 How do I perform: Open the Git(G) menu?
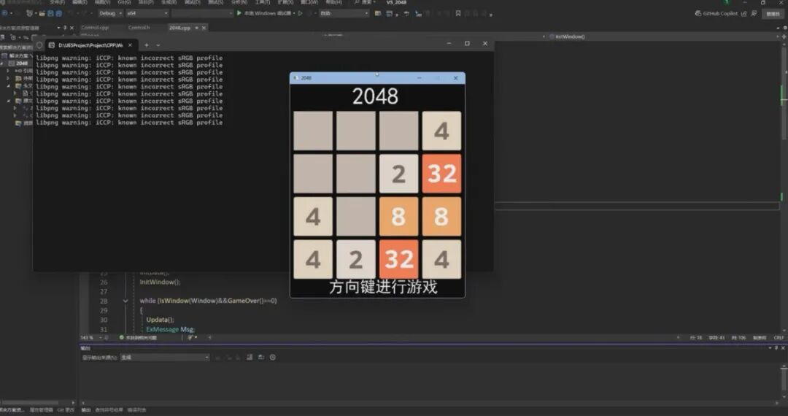pos(124,2)
